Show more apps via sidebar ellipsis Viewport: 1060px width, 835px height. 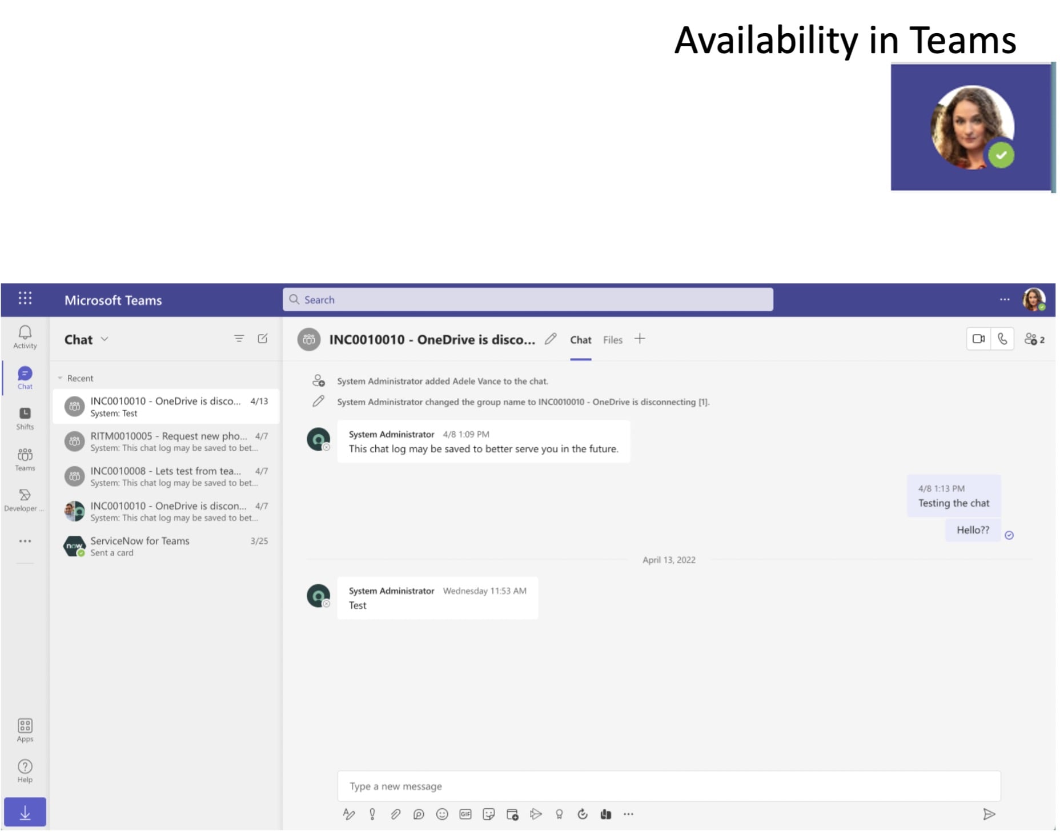click(x=25, y=541)
